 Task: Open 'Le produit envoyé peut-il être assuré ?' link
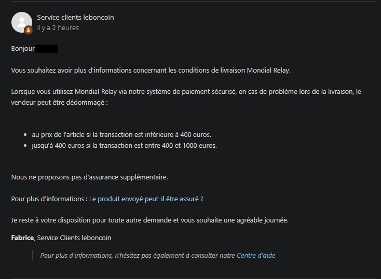coord(146,199)
